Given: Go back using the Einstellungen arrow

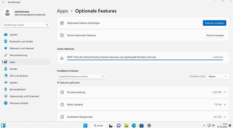Looking at the screenshot, I should tap(3, 2).
